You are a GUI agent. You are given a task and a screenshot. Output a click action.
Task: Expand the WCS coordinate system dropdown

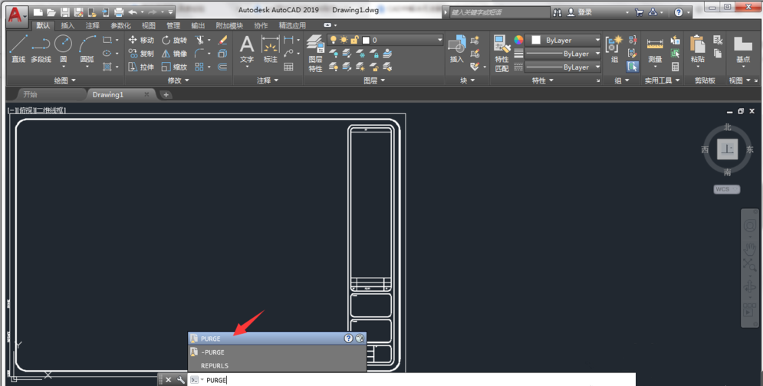click(x=727, y=188)
